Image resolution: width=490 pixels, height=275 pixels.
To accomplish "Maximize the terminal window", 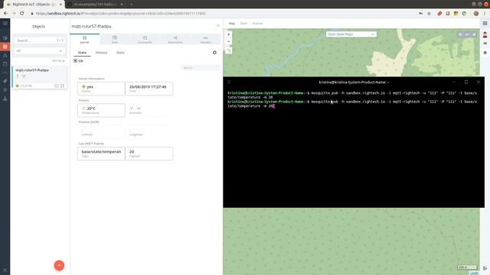I will coord(466,82).
